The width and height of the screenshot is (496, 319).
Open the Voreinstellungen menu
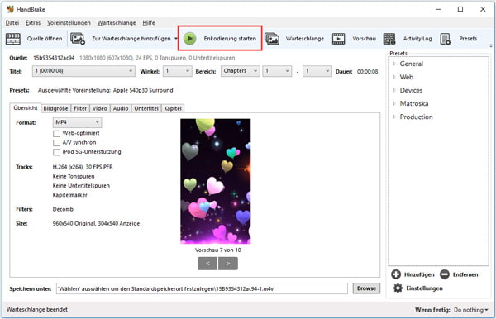(69, 23)
